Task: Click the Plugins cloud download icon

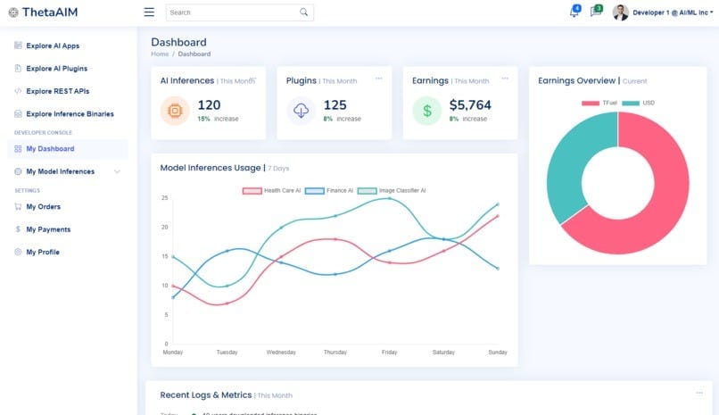Action: click(301, 111)
